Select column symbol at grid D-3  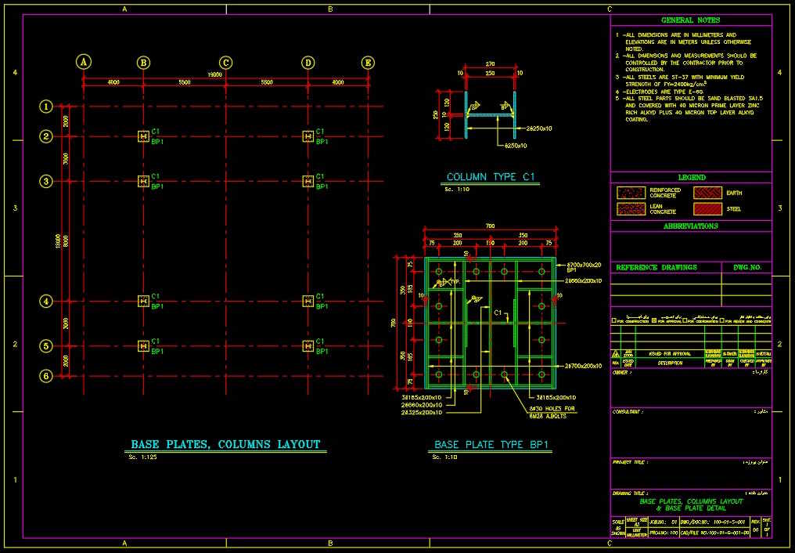pos(308,182)
